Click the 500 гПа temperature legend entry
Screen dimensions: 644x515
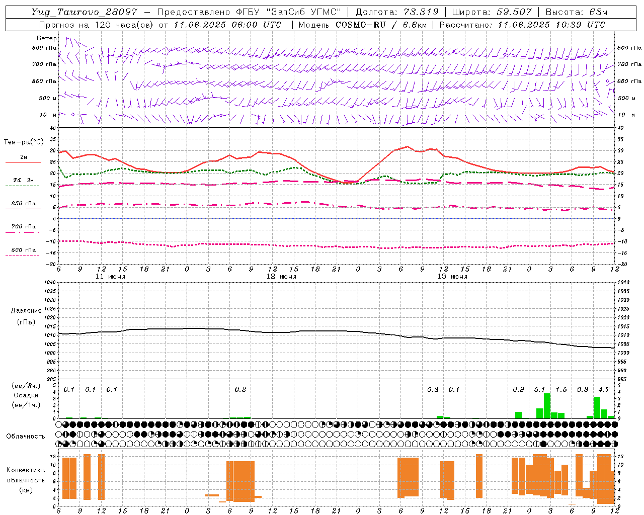point(24,250)
